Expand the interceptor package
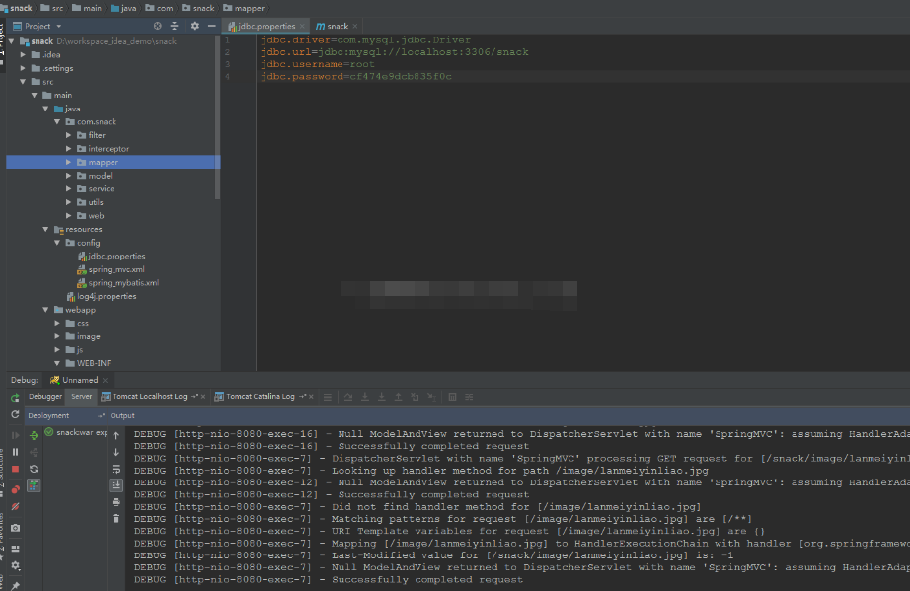 pos(68,148)
